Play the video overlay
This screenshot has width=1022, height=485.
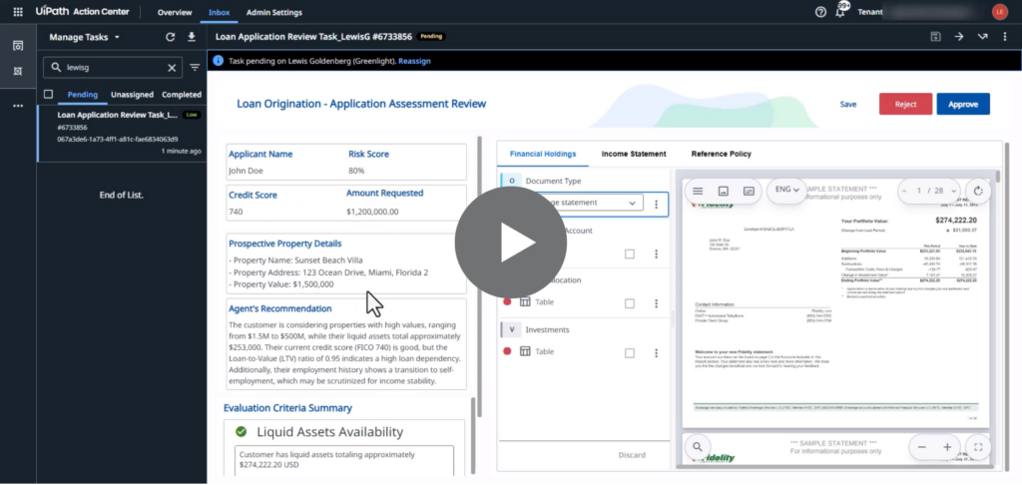tap(510, 242)
